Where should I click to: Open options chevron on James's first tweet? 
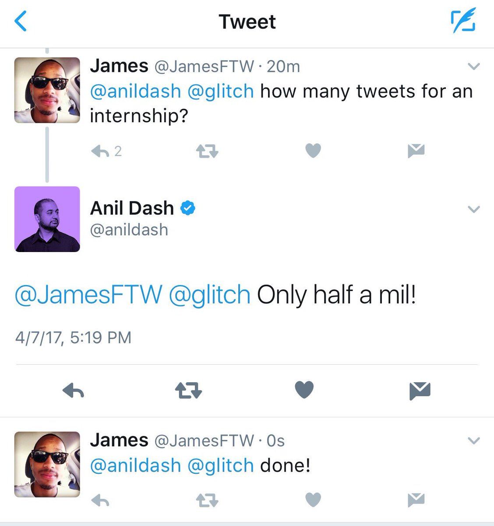coord(474,67)
